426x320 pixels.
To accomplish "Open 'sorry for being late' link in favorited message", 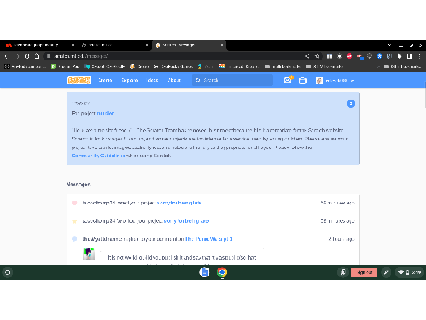I will tap(186, 221).
